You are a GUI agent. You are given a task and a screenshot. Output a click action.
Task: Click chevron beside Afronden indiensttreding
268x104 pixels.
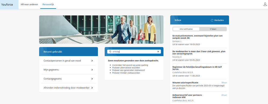pos(92,88)
